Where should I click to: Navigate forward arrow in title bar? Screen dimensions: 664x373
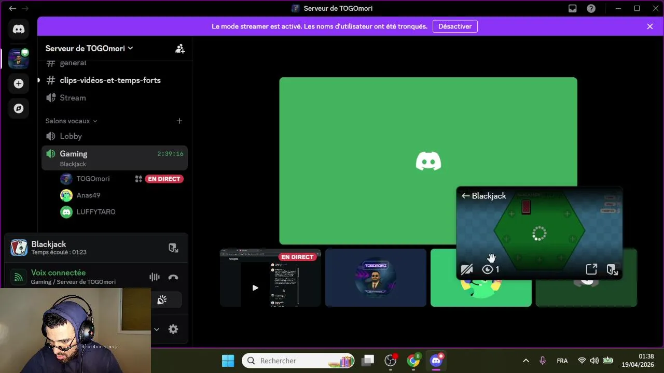pos(25,8)
